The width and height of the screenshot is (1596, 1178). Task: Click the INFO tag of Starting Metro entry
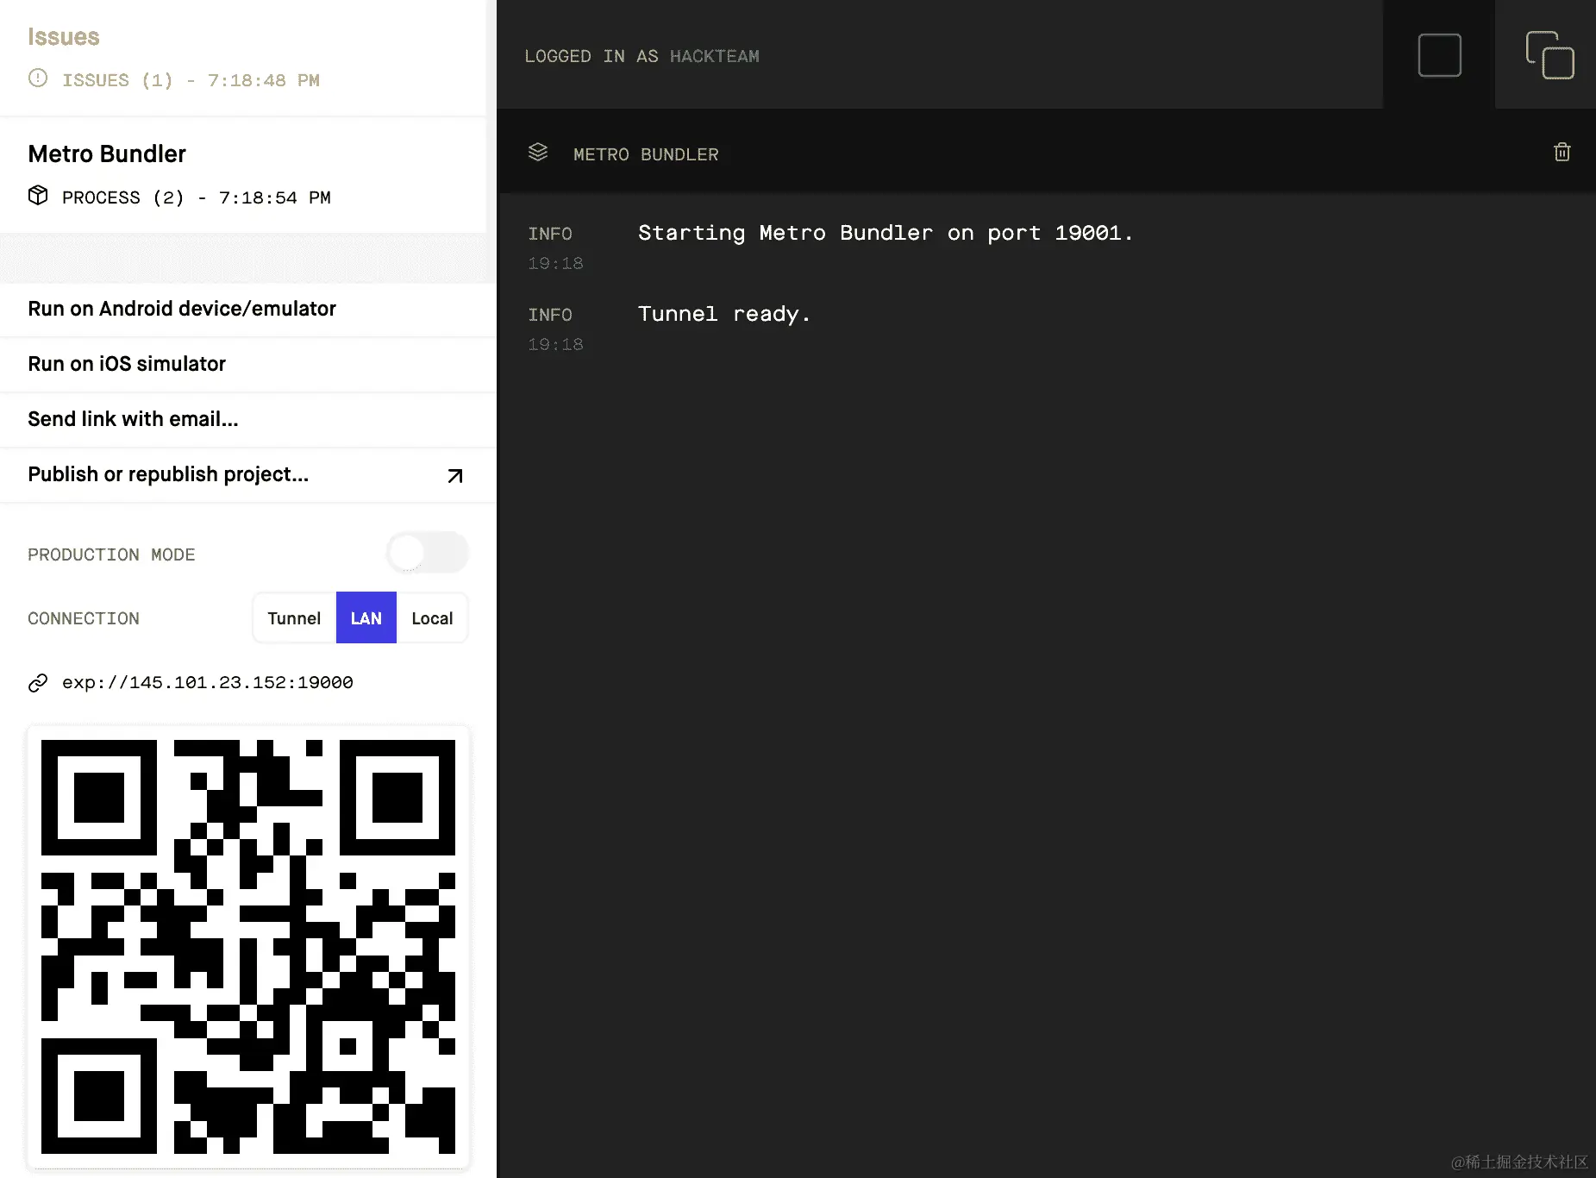550,234
